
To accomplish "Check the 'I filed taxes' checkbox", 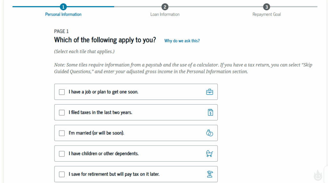I will (x=62, y=113).
